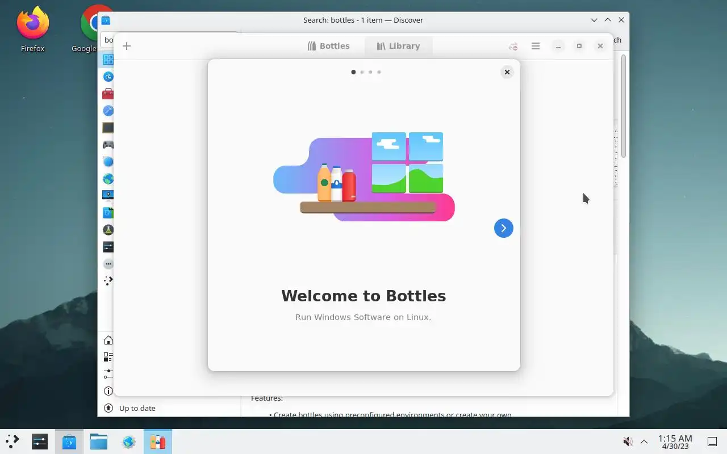Open About info icon in Discover
The image size is (727, 454).
pos(108,391)
